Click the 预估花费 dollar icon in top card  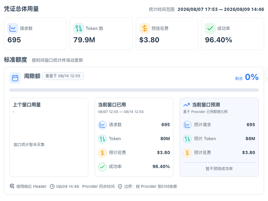click(144, 28)
